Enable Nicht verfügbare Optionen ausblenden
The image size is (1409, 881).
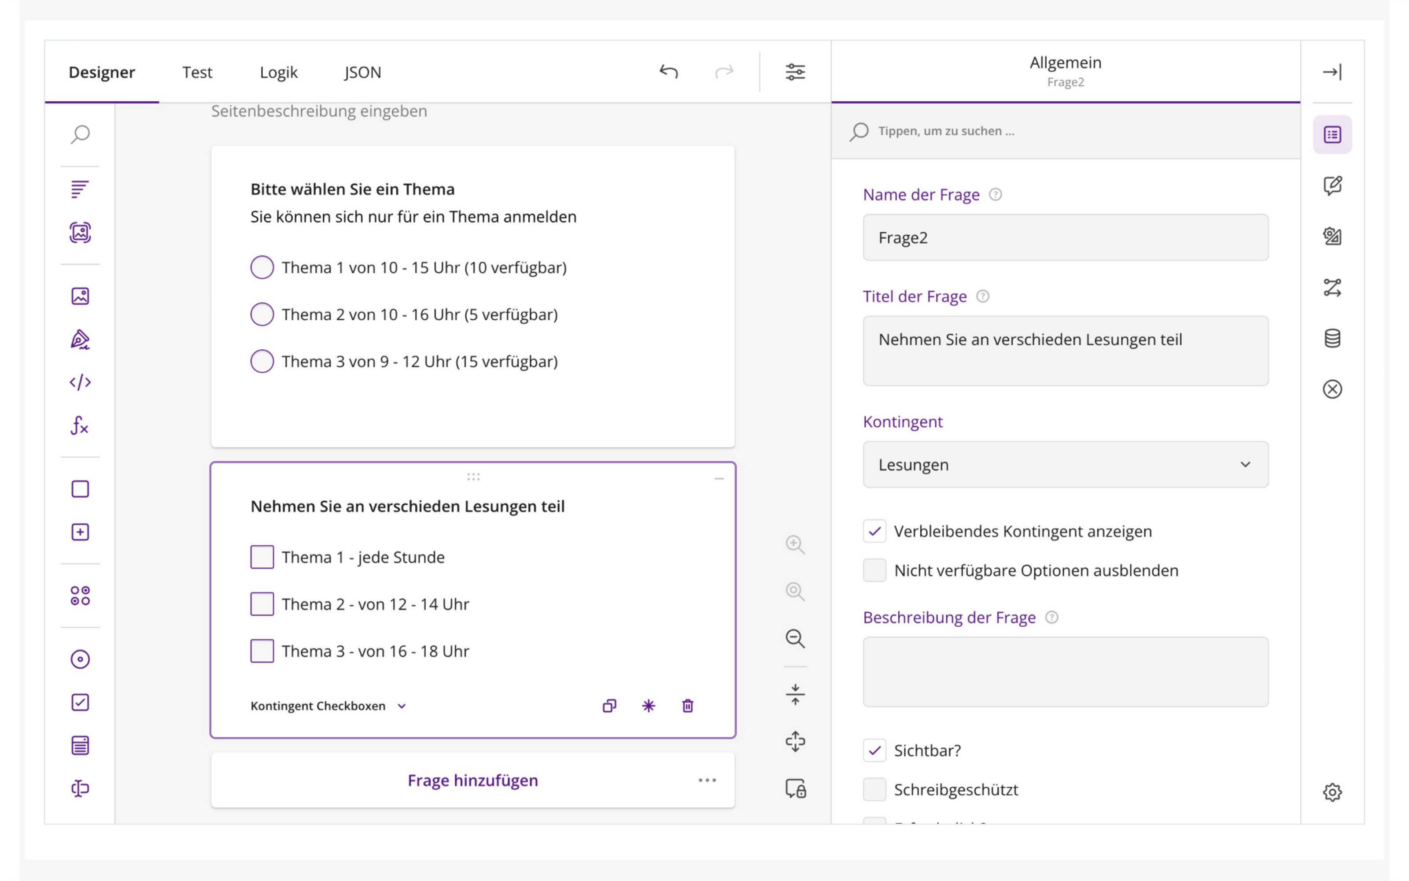[874, 570]
